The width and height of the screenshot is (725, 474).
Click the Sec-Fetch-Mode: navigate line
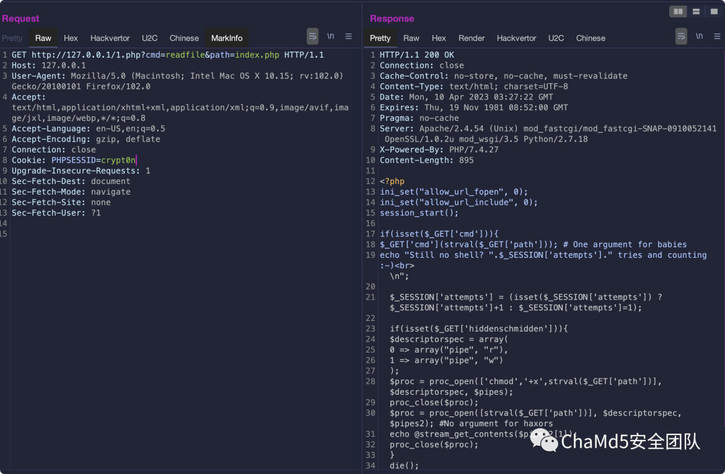coord(70,192)
